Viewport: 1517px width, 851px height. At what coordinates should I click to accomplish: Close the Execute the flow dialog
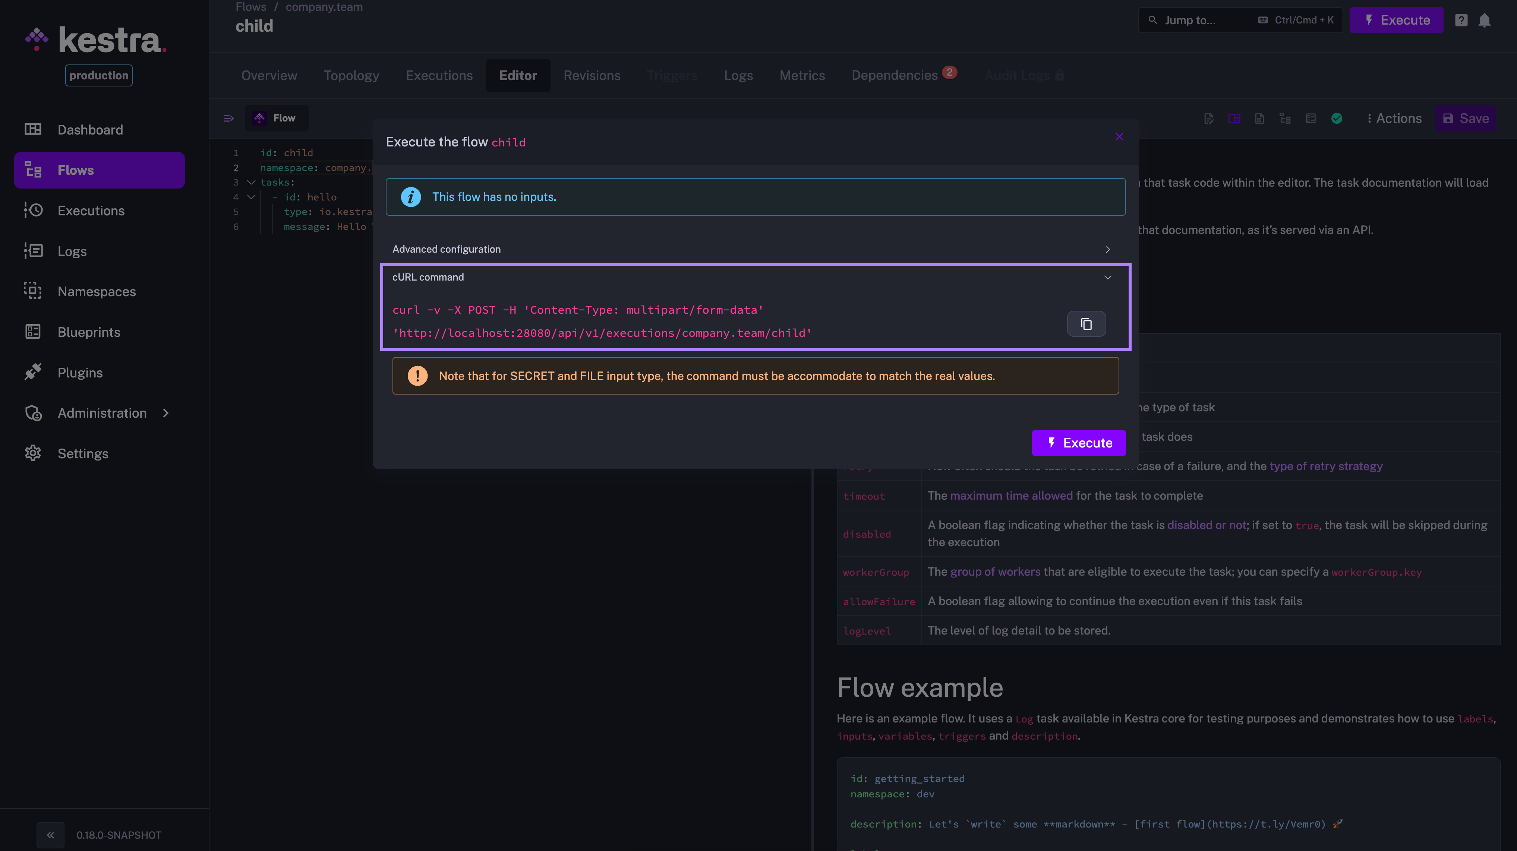(1119, 136)
